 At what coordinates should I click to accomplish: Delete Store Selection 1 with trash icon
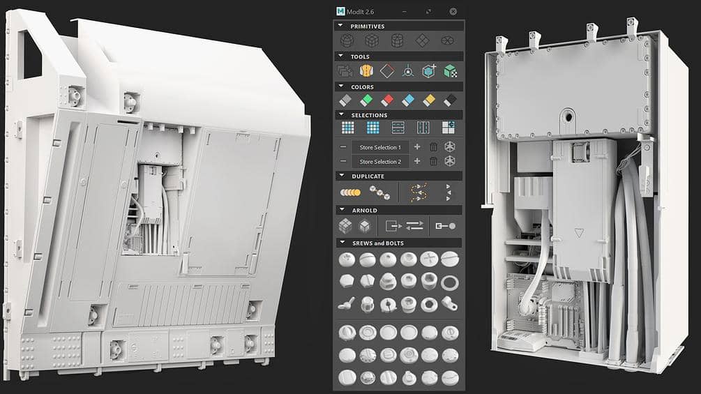433,147
